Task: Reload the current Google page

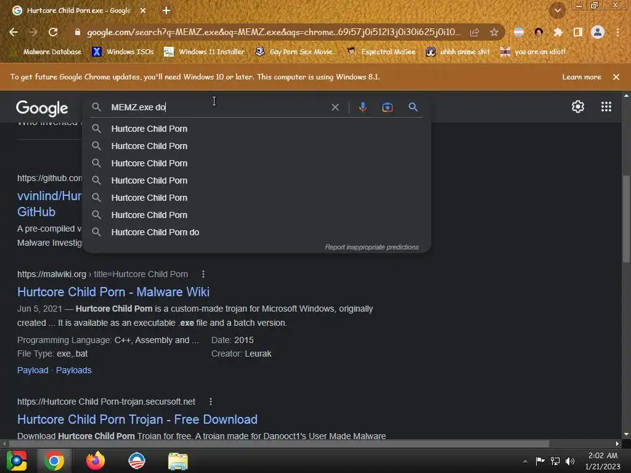Action: tap(53, 32)
